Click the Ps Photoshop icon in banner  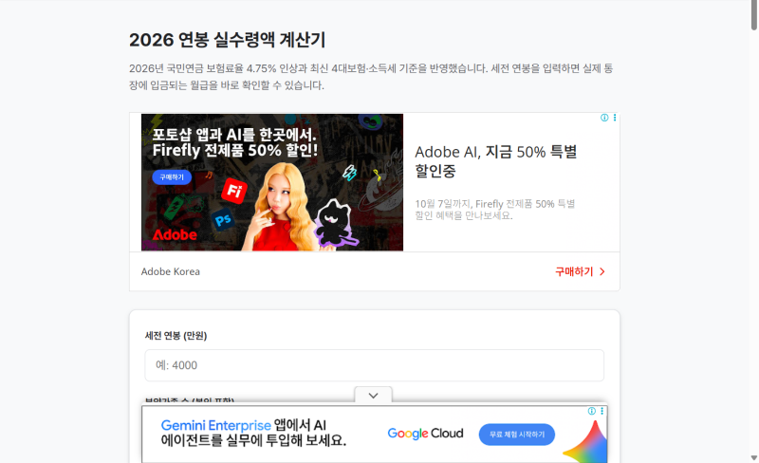click(x=223, y=220)
